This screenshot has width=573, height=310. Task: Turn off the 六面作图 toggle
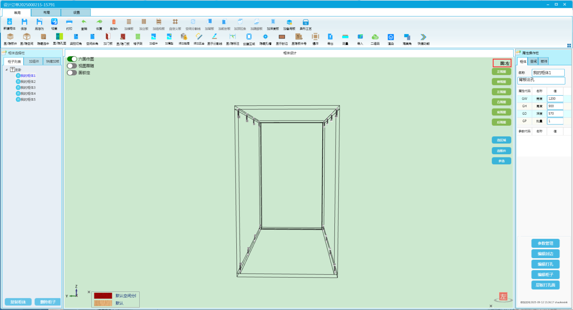[72, 59]
